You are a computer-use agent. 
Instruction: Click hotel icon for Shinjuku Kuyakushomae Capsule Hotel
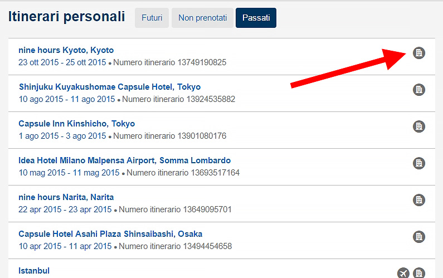tap(419, 90)
